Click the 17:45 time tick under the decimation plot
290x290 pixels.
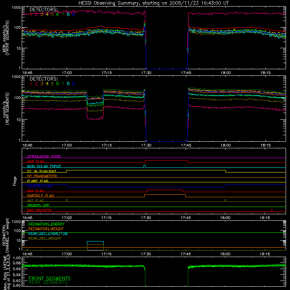click(x=186, y=254)
